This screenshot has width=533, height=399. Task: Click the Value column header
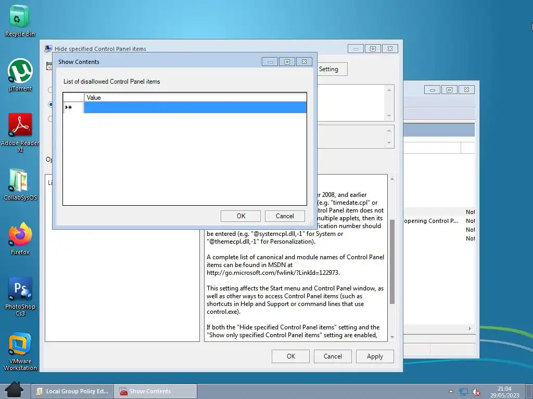pyautogui.click(x=195, y=97)
